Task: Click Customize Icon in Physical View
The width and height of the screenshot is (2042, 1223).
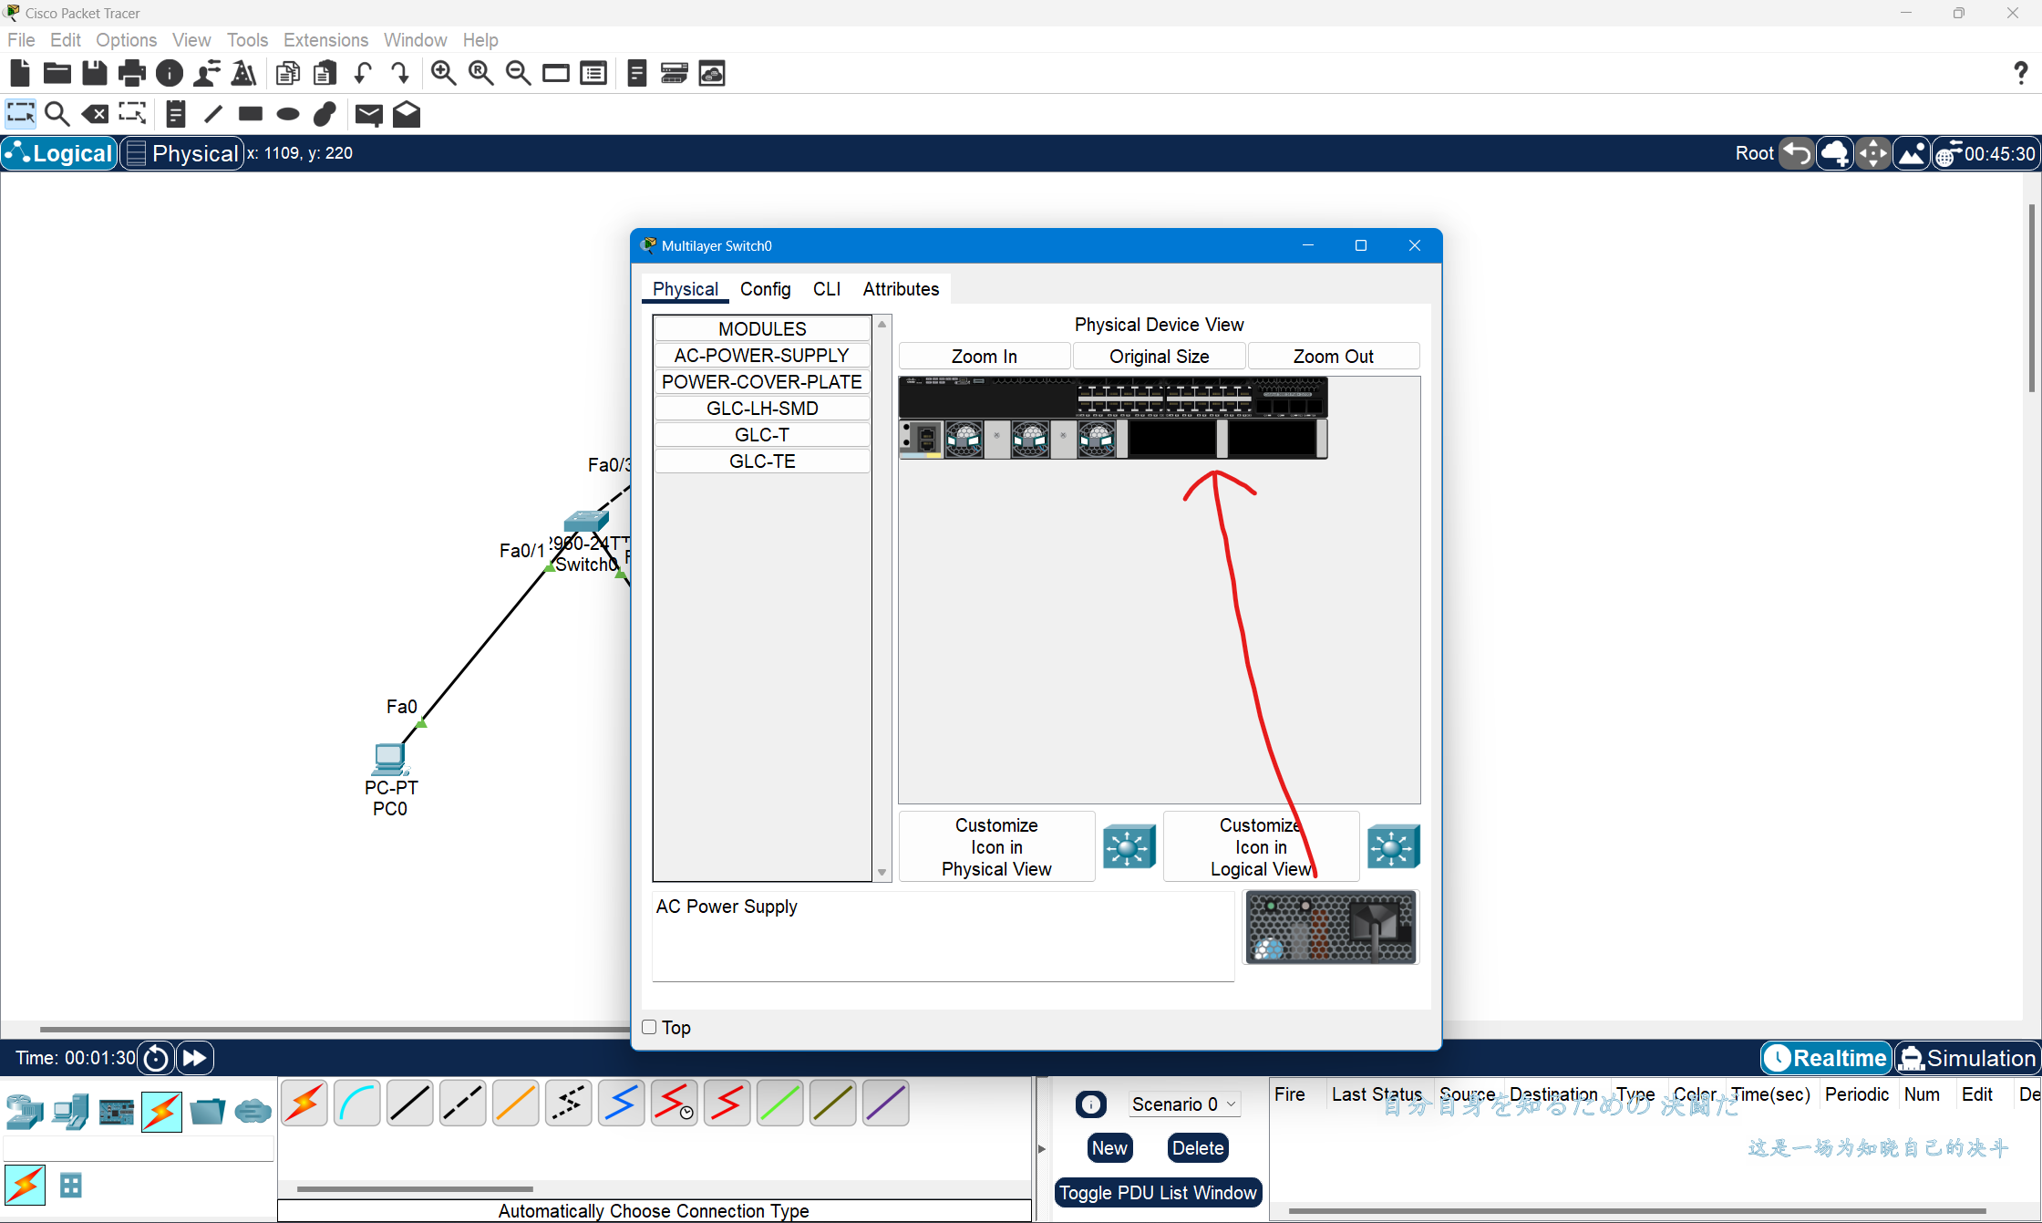Action: [996, 847]
